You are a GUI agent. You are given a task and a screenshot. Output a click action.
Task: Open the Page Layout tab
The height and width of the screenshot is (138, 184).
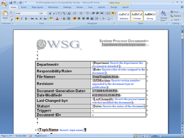click(x=37, y=7)
